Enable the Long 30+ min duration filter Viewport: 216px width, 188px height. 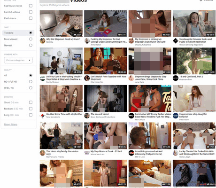click(31, 115)
